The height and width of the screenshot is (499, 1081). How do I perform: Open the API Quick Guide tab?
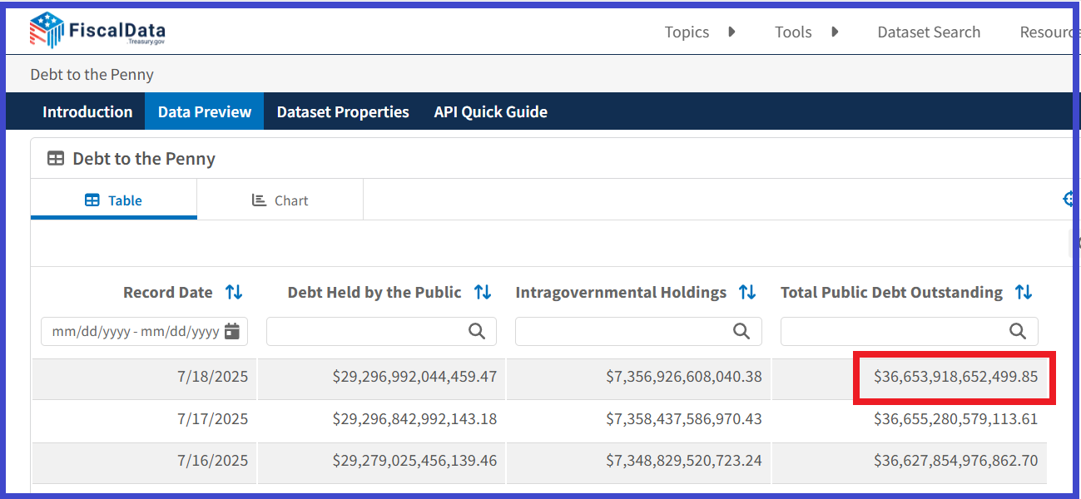(490, 111)
